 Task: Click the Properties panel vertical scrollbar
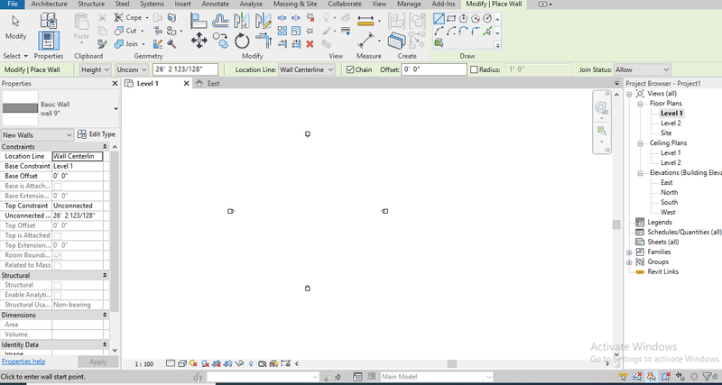click(115, 230)
